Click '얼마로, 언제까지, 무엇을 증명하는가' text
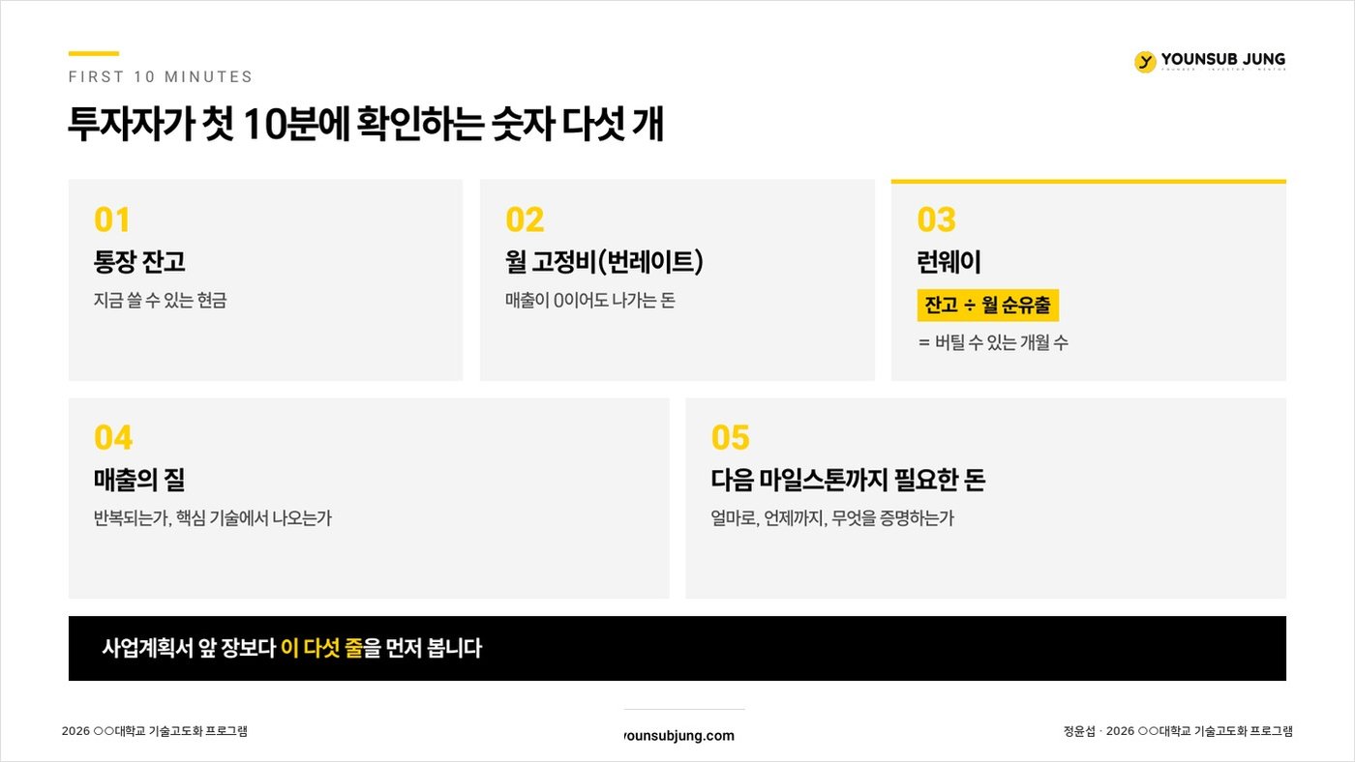The height and width of the screenshot is (762, 1355). coord(832,518)
